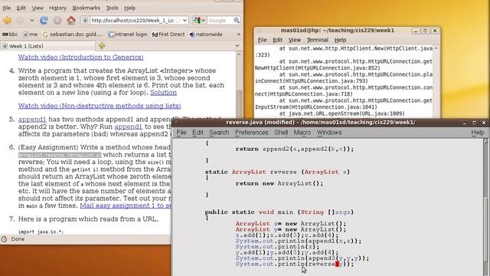Open Firefox Edit menu
The height and width of the screenshot is (276, 490).
coord(21,8)
